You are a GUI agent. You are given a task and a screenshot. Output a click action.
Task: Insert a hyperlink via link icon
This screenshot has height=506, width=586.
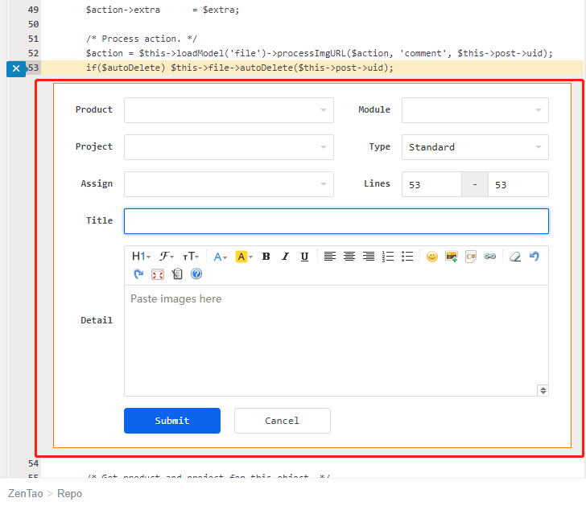pos(490,257)
